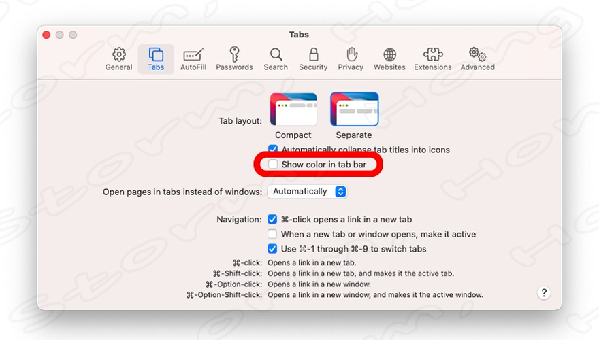Image resolution: width=599 pixels, height=340 pixels.
Task: Click the Compact label text
Action: [x=293, y=135]
